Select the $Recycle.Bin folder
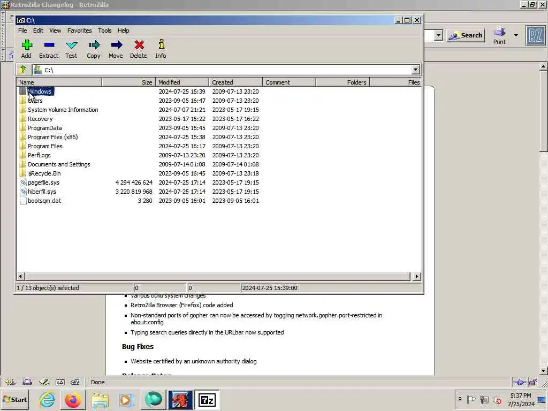The image size is (548, 411). pos(44,173)
